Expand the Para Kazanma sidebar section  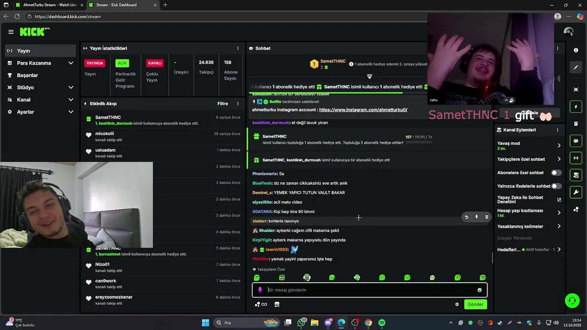tap(71, 63)
